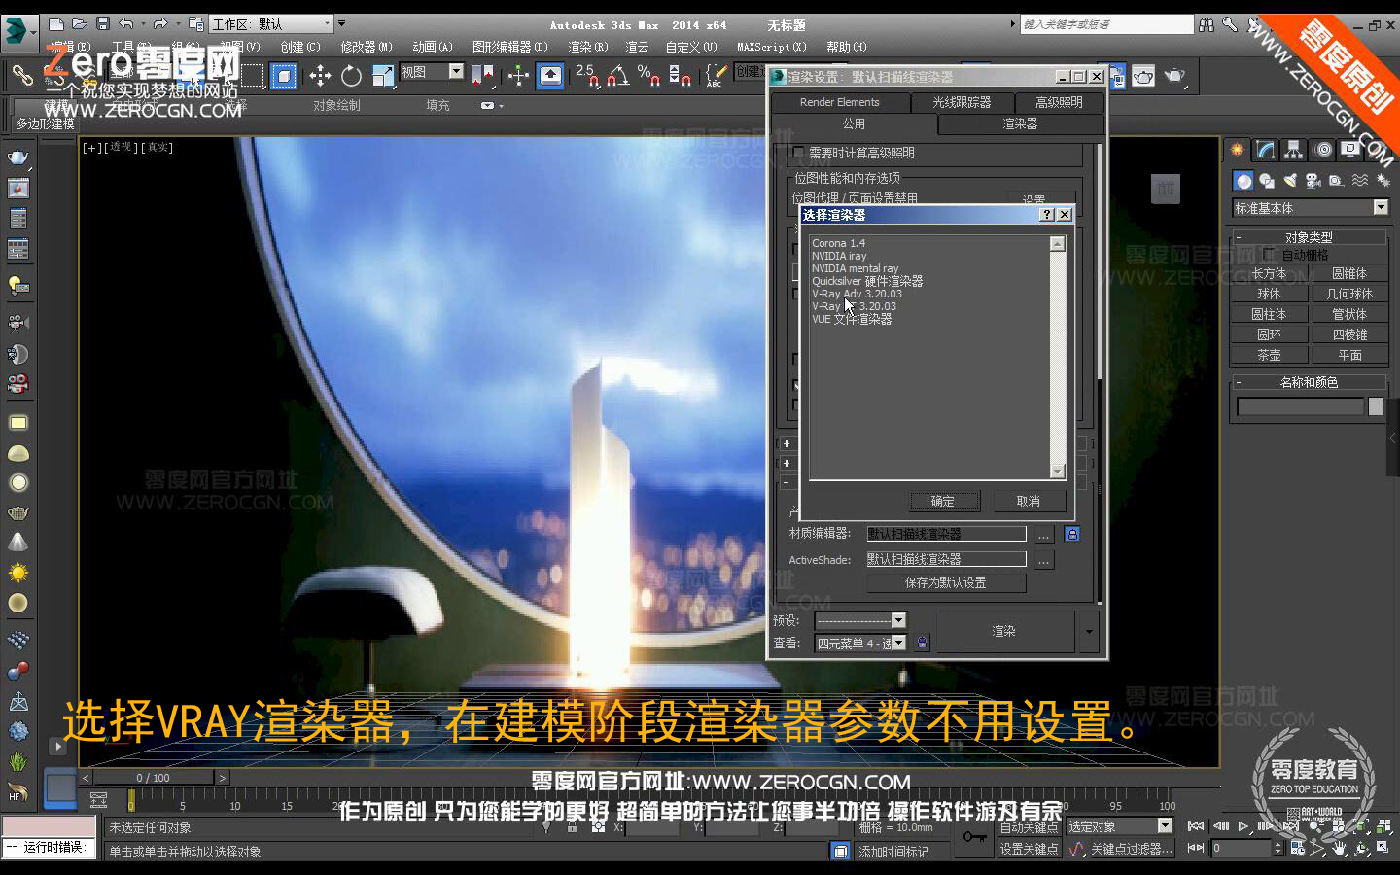Open the Hierarchy panel tab icon

pyautogui.click(x=1293, y=150)
